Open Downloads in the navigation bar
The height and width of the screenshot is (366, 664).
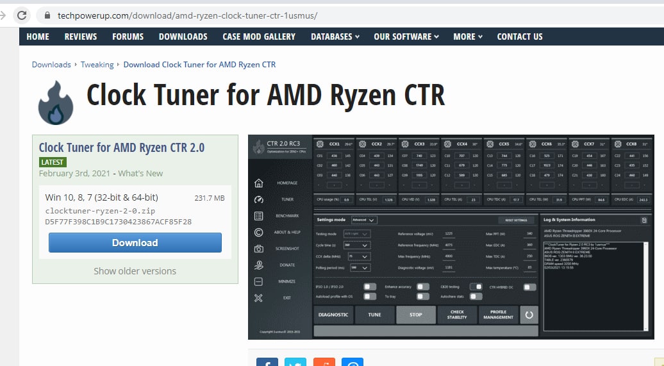(183, 37)
